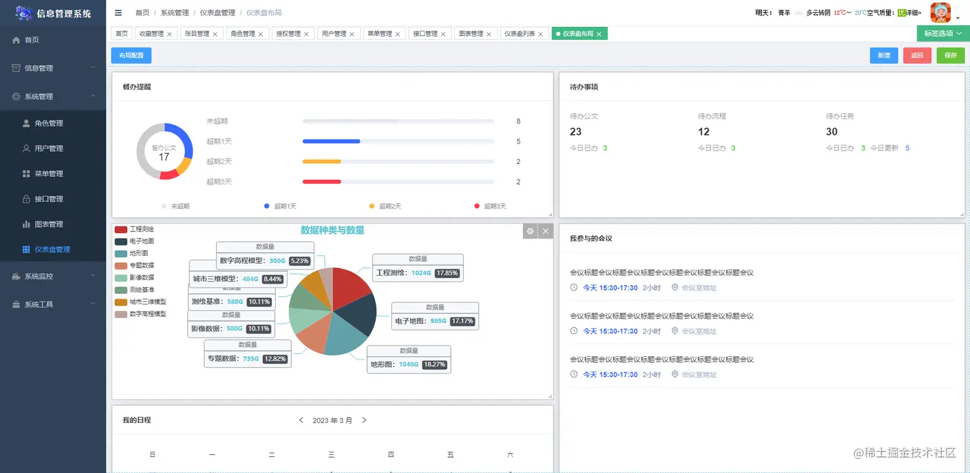This screenshot has width=970, height=473.
Task: Click the 系统工具 toolbox icon
Action: [17, 304]
